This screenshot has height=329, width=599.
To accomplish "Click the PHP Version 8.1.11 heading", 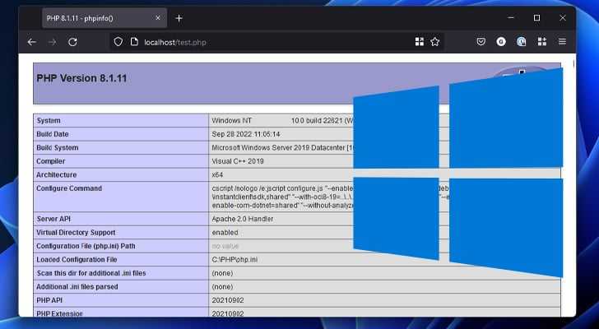I will coord(81,78).
